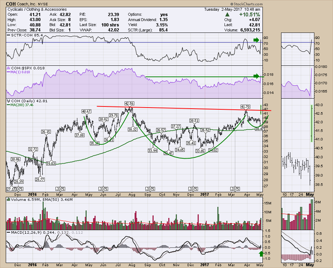Viewport: 333px width, 268px height.
Task: Click the 36.57 price label
Action: [x=160, y=130]
